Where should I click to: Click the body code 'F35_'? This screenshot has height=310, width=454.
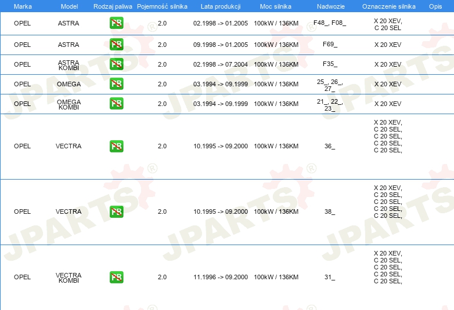point(330,64)
